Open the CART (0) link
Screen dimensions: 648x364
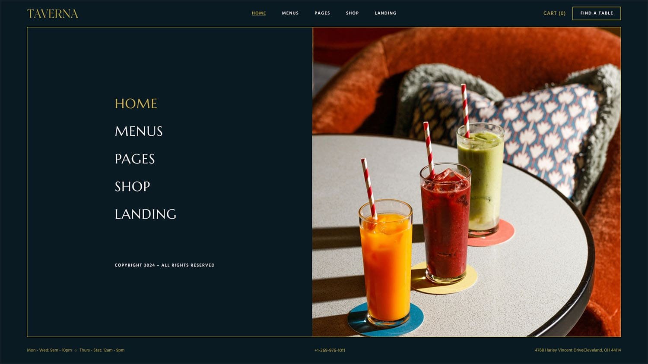554,13
